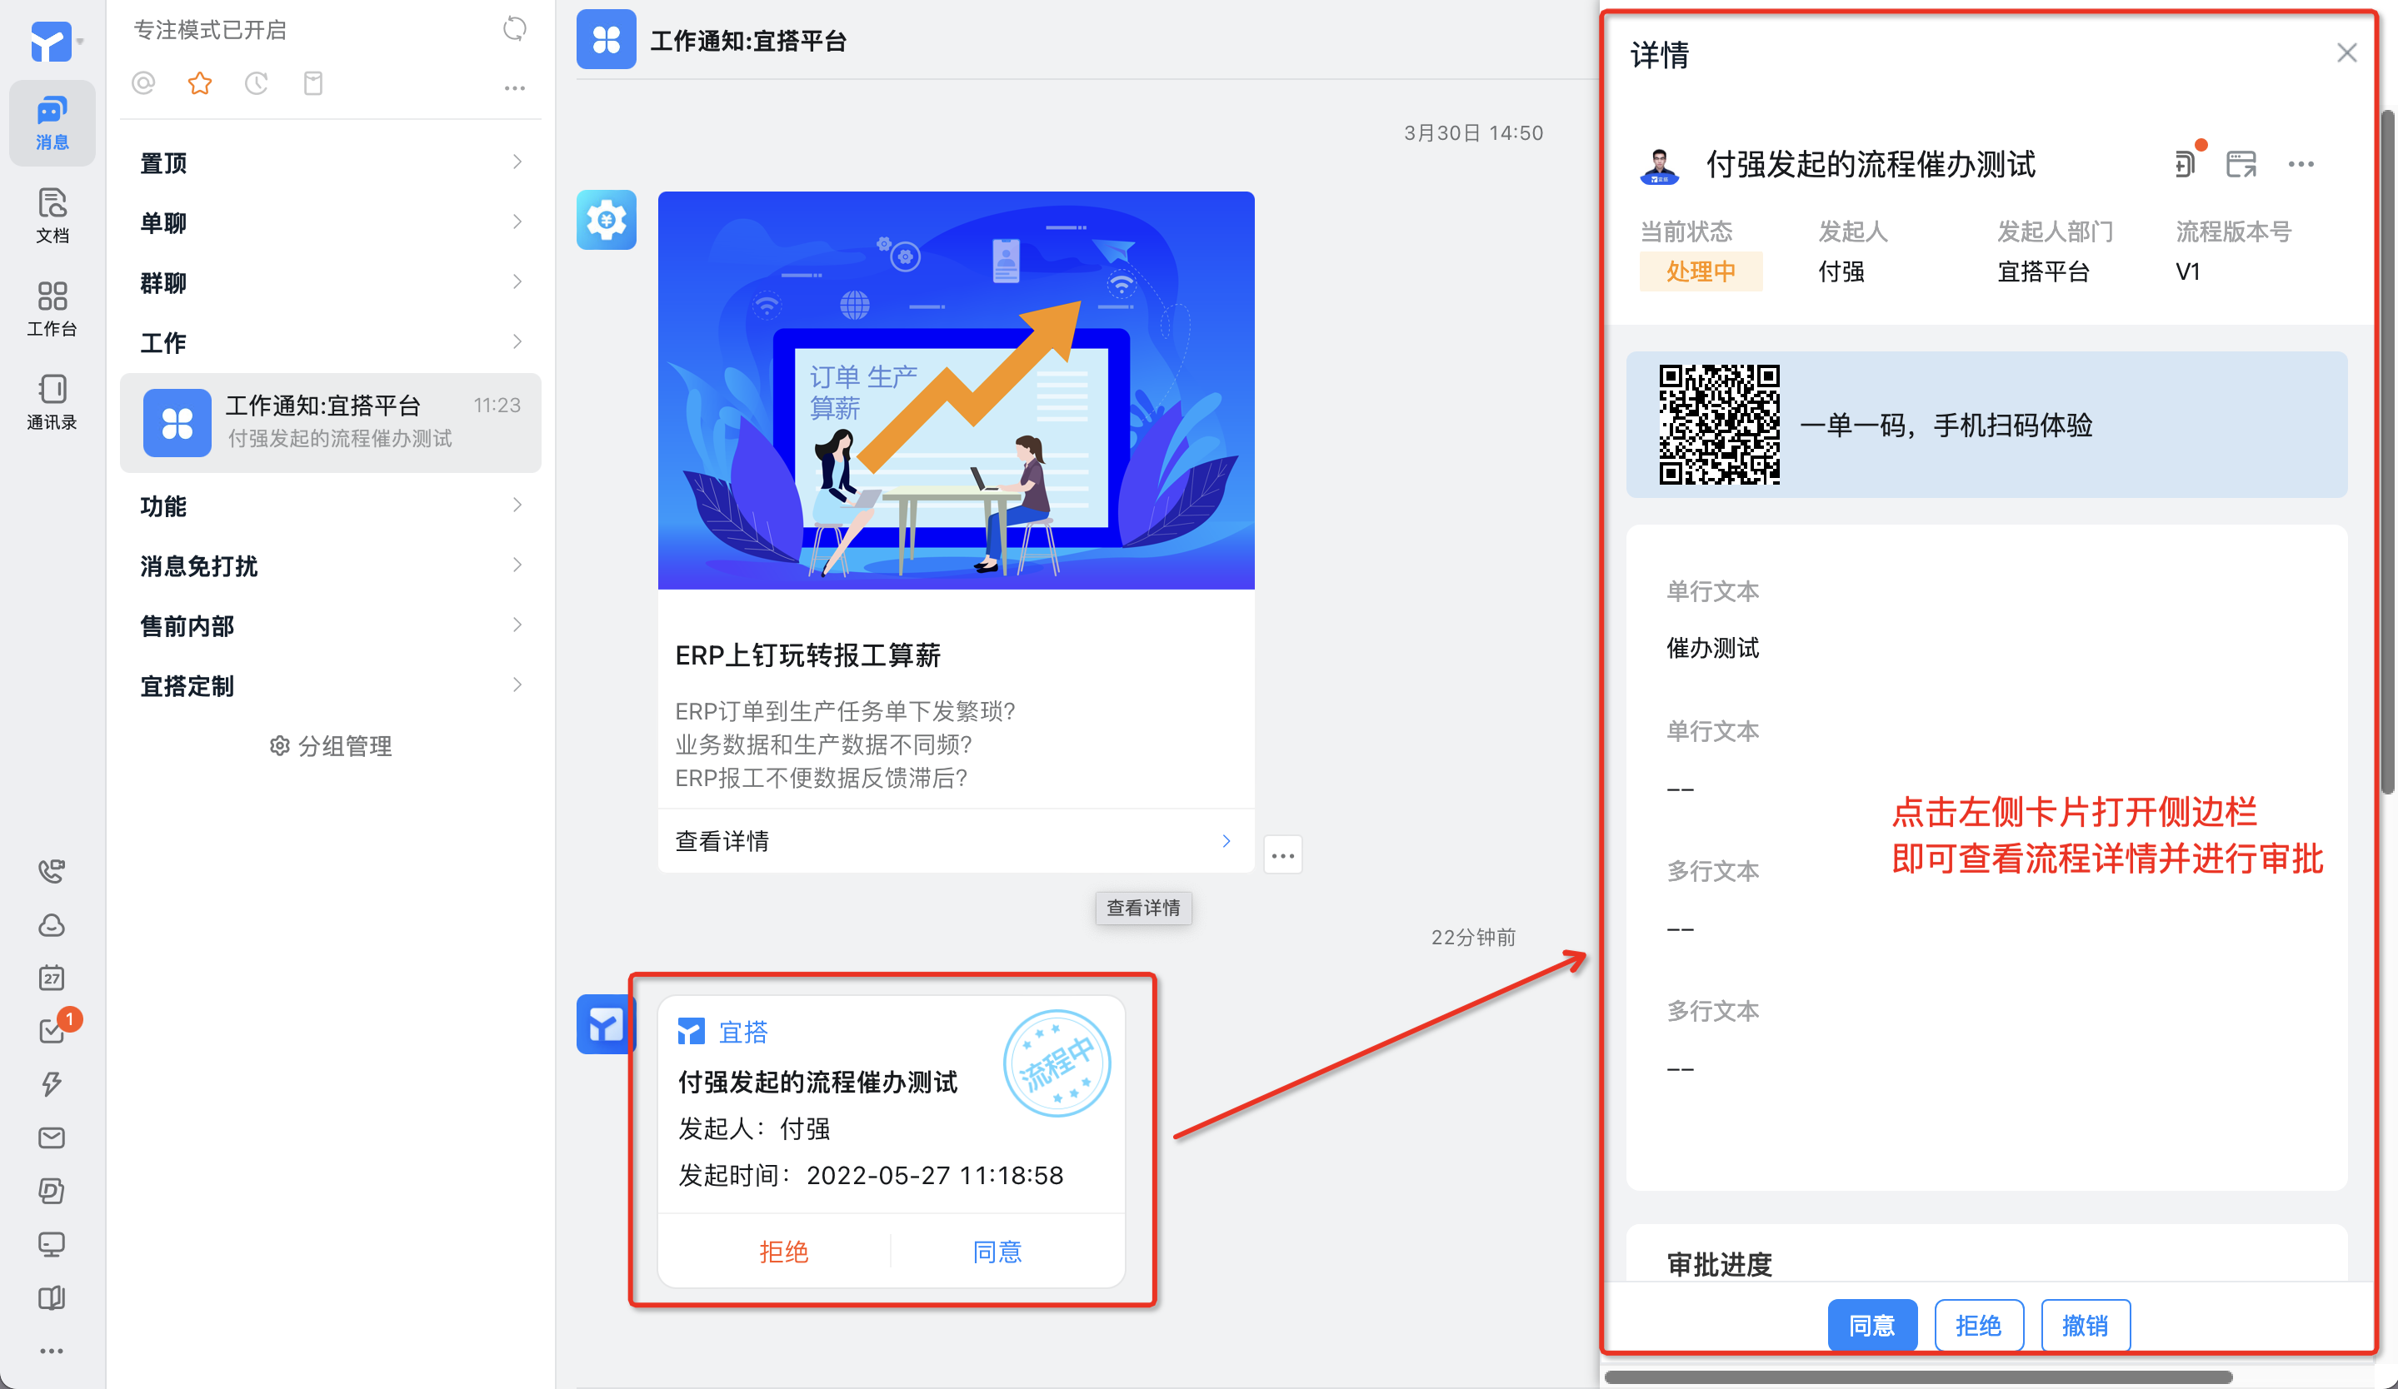Screen dimensions: 2398x1389
Task: Click the horizontal scrollbar below details panel
Action: tap(1918, 1376)
